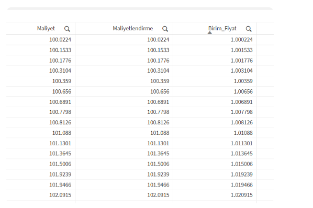Select the Birim_Fiyat value 1.000224

click(x=242, y=40)
